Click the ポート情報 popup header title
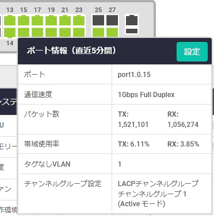Image resolution: width=214 pixels, height=216 pixels. coord(71,51)
